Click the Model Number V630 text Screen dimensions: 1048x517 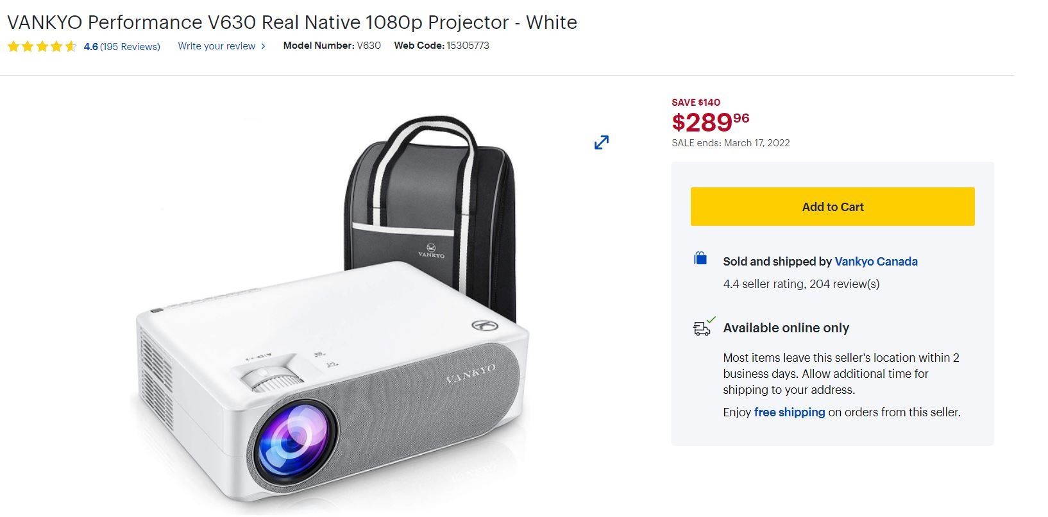click(332, 46)
